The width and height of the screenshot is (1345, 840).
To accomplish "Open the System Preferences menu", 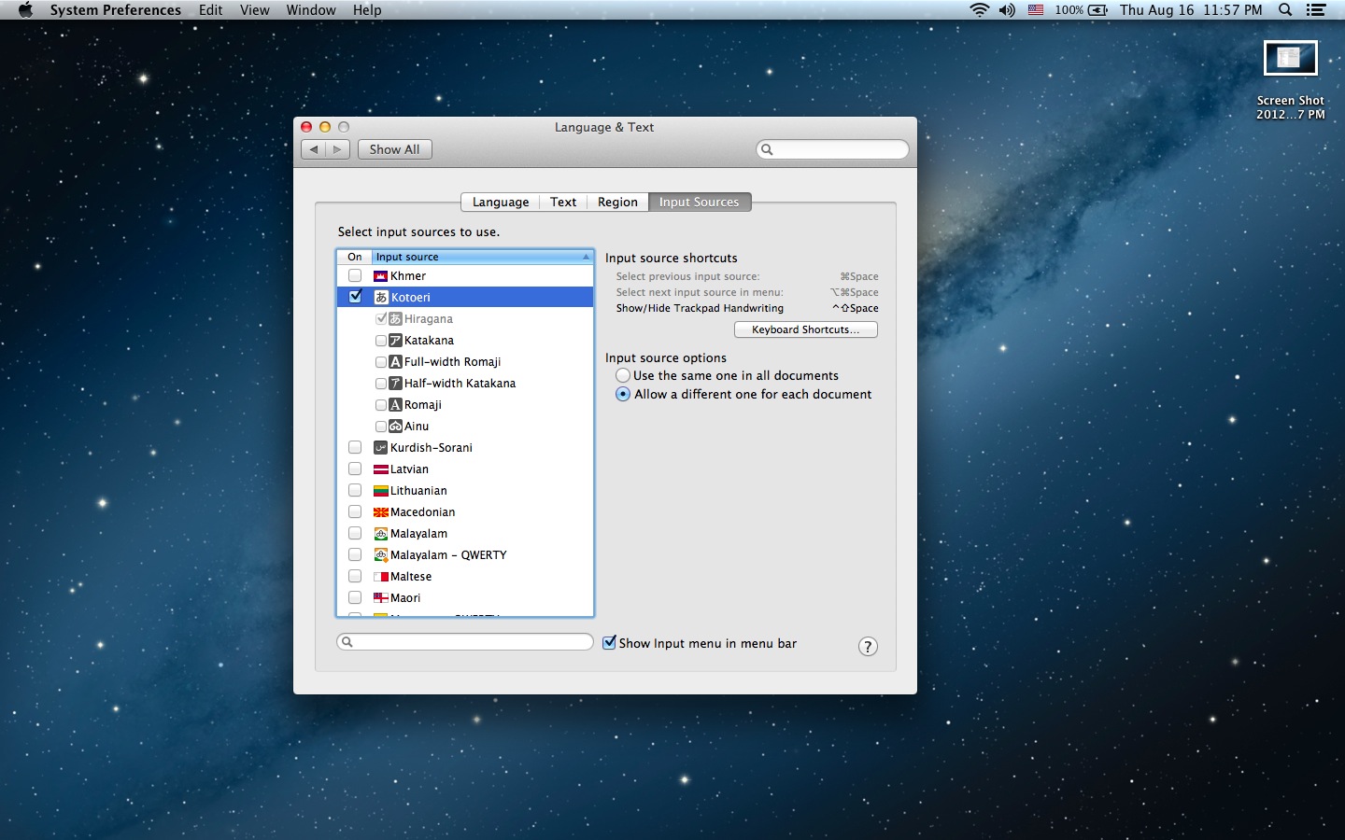I will [x=116, y=10].
